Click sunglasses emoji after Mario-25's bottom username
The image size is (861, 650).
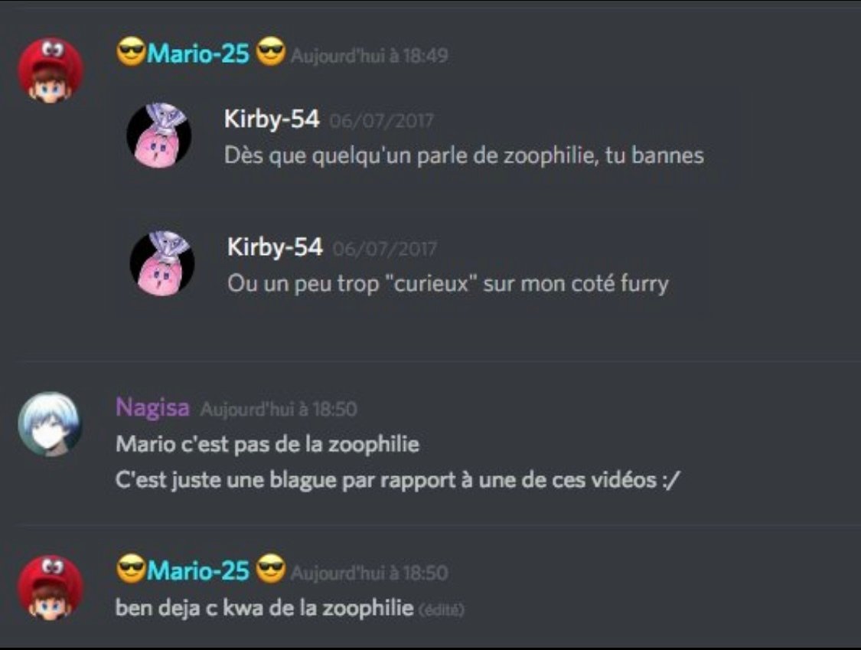pos(271,570)
